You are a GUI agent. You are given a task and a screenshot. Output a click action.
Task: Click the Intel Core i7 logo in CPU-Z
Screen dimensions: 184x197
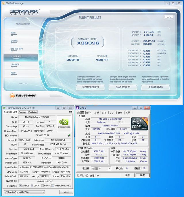[x=139, y=124]
